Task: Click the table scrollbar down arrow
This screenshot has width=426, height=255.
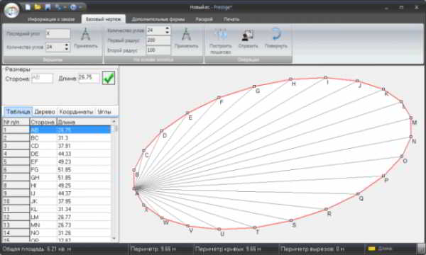Action: coord(114,239)
